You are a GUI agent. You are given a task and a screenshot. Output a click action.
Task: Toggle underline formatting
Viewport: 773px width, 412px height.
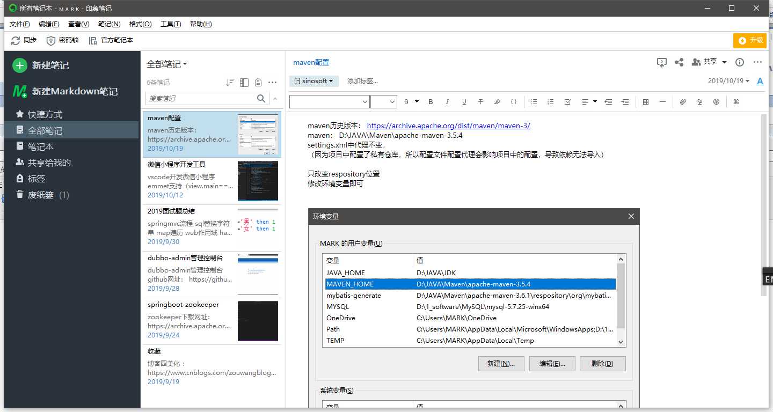click(x=464, y=102)
